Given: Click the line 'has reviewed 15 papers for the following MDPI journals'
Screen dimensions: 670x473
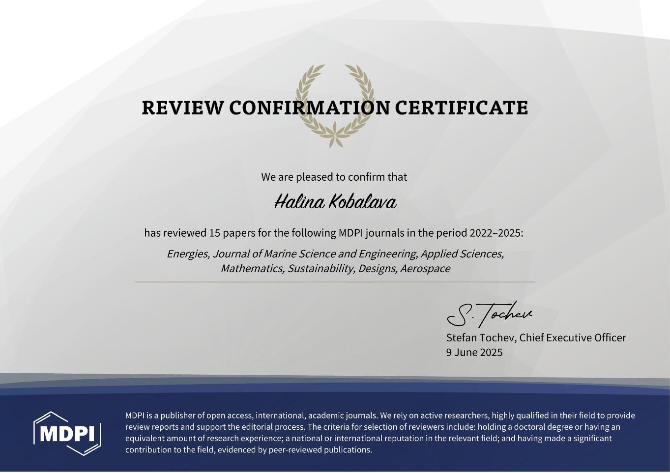Looking at the screenshot, I should click(334, 233).
